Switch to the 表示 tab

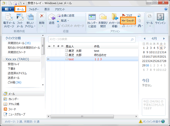[x=47, y=9]
